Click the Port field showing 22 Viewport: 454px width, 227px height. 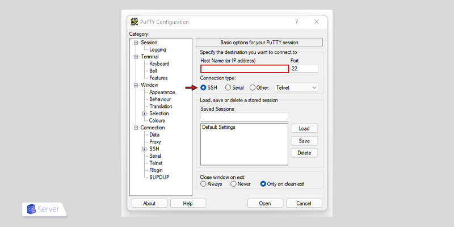click(304, 69)
